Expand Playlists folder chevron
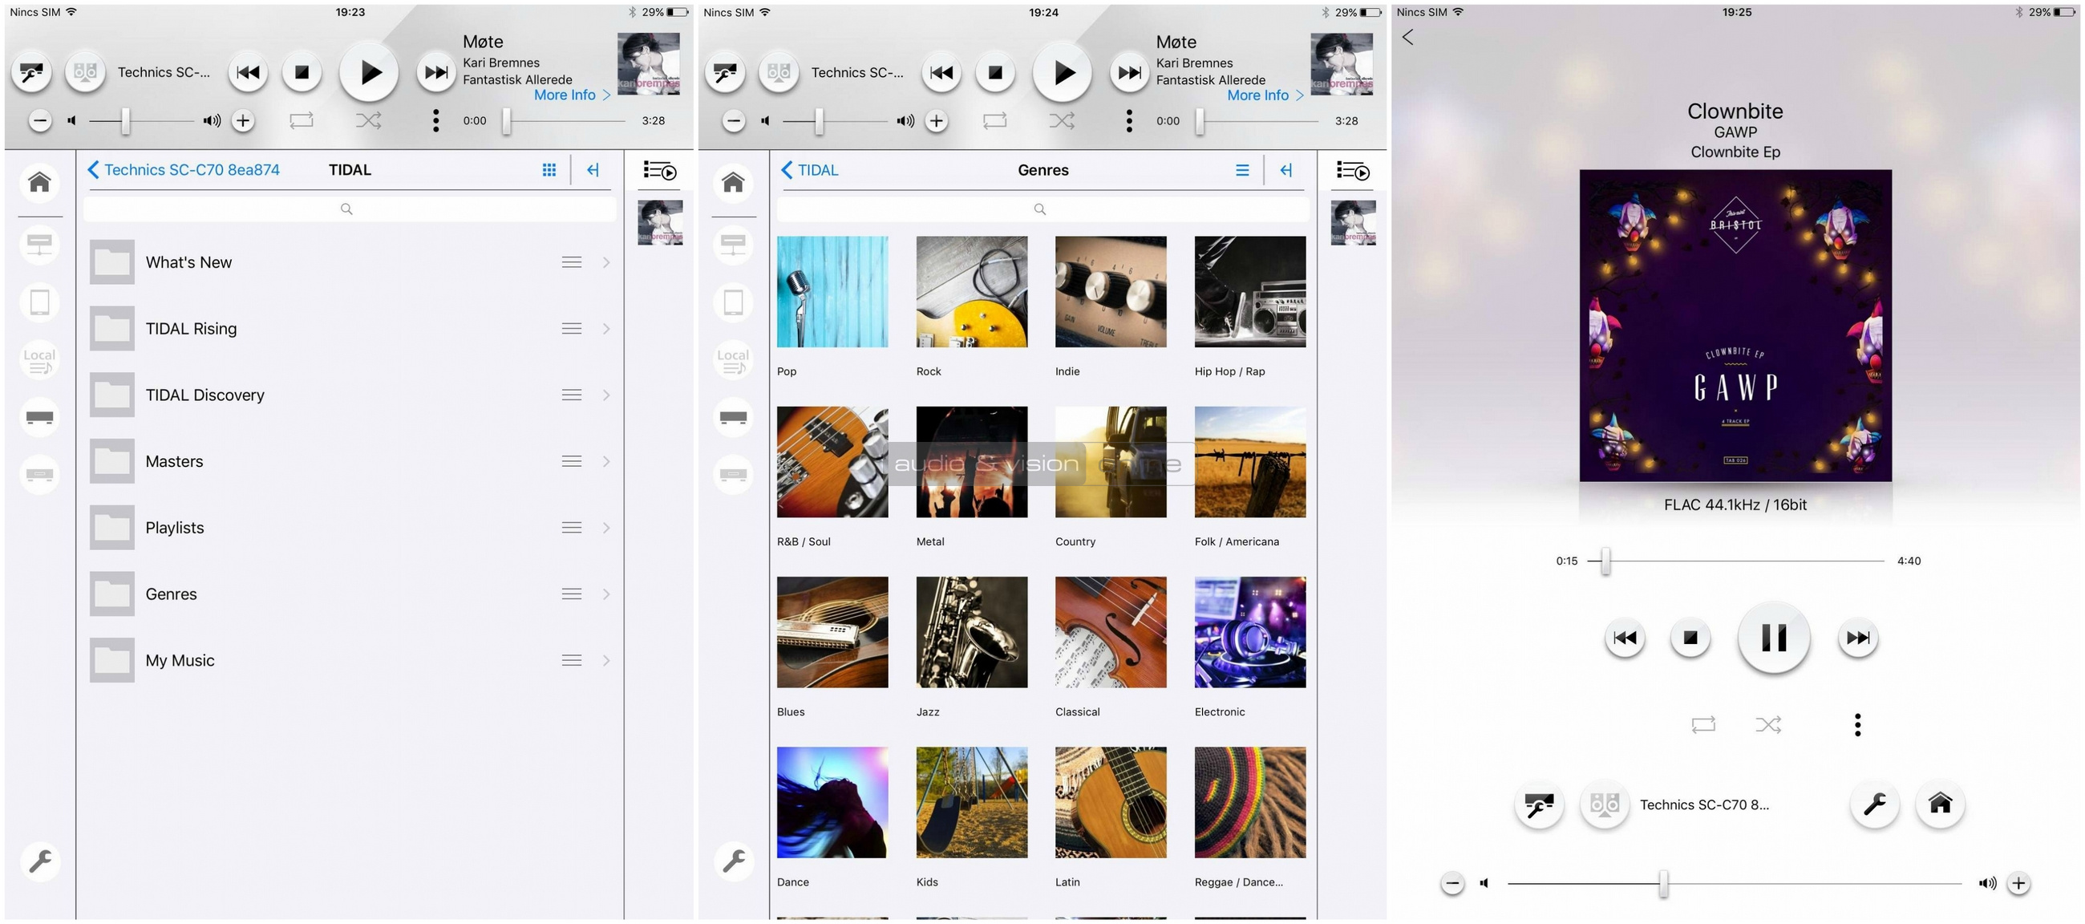The width and height of the screenshot is (2085, 924). 606,528
